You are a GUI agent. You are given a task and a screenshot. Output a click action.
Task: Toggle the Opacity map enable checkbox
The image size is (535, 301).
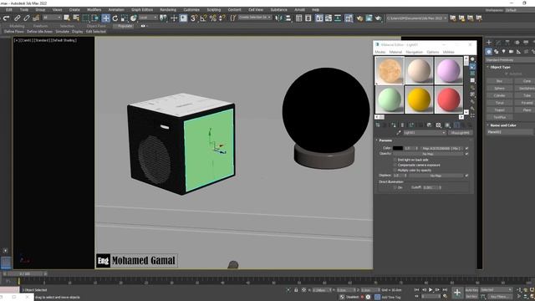click(466, 154)
